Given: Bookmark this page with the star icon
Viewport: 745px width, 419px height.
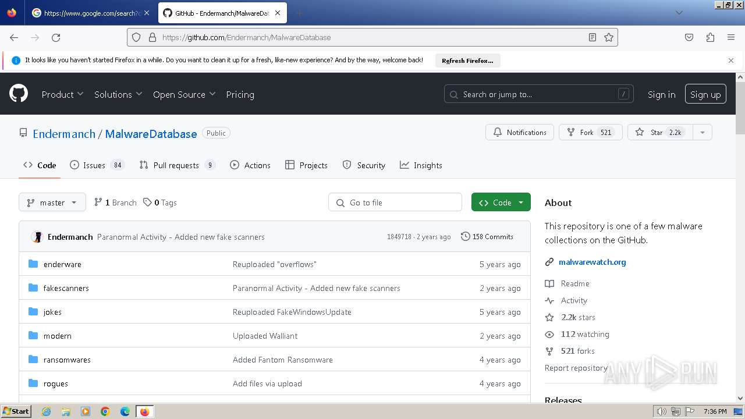Looking at the screenshot, I should pyautogui.click(x=609, y=37).
